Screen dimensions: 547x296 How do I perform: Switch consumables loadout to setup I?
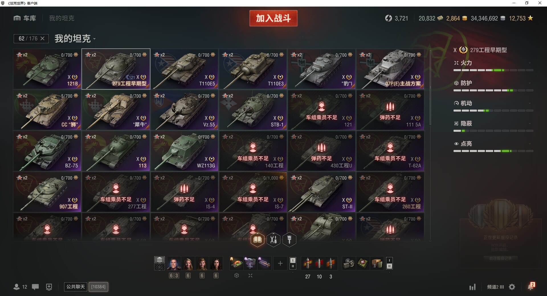[x=389, y=260]
